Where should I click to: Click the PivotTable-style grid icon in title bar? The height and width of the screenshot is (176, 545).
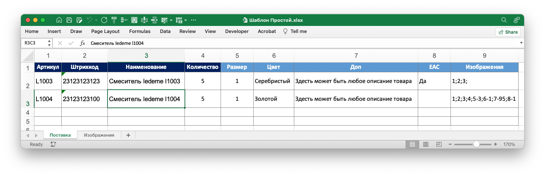click(x=134, y=20)
